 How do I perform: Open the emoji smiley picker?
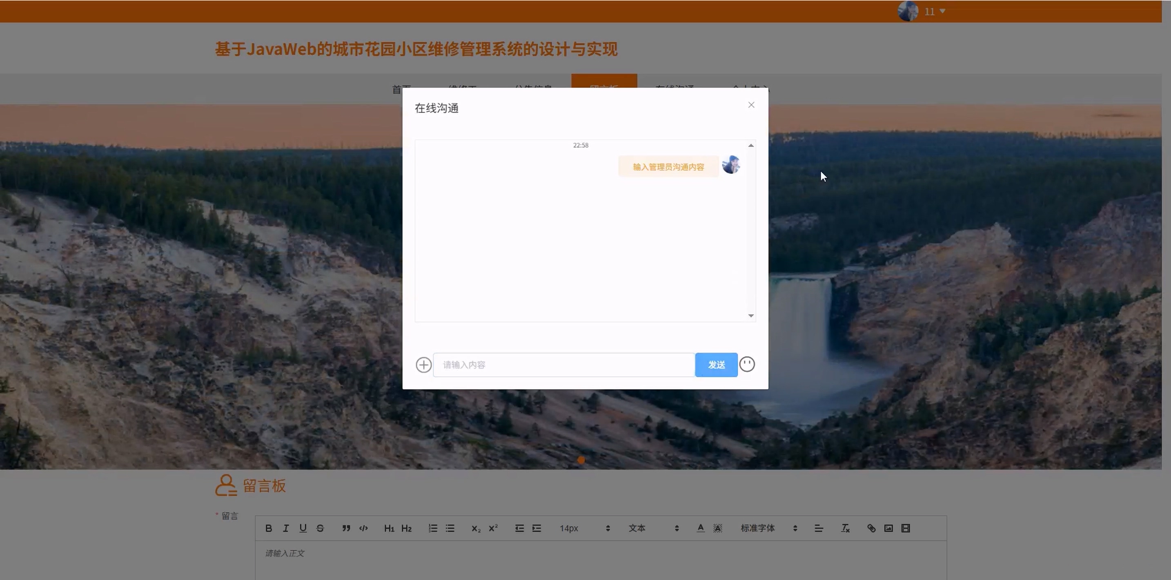747,364
